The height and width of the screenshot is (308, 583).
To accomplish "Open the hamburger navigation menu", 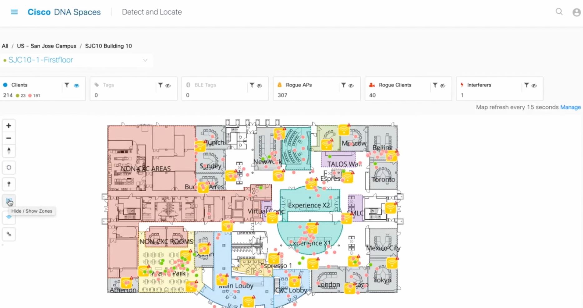I will coord(14,12).
